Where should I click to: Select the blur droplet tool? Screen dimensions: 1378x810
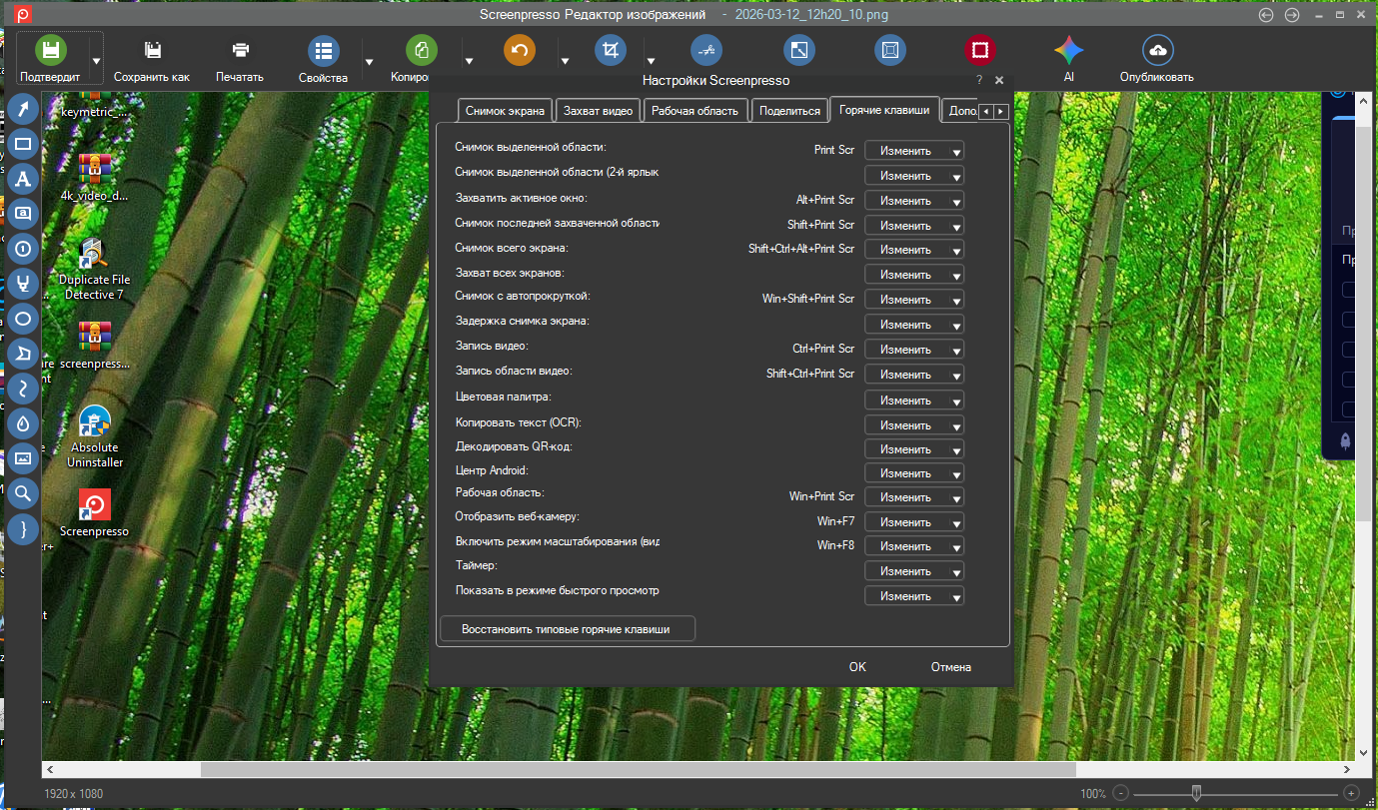23,423
